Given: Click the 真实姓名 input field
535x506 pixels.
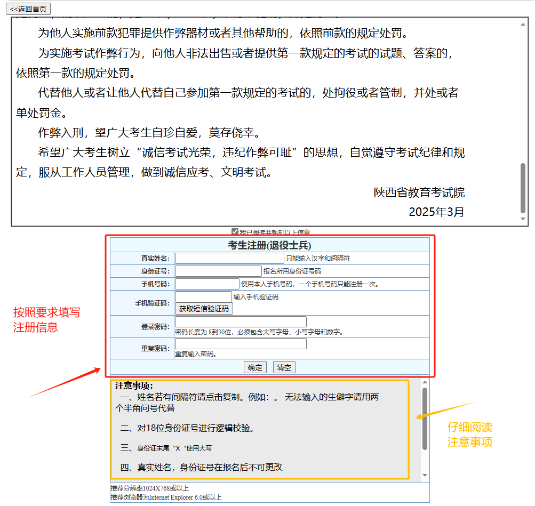Looking at the screenshot, I should coord(229,258).
